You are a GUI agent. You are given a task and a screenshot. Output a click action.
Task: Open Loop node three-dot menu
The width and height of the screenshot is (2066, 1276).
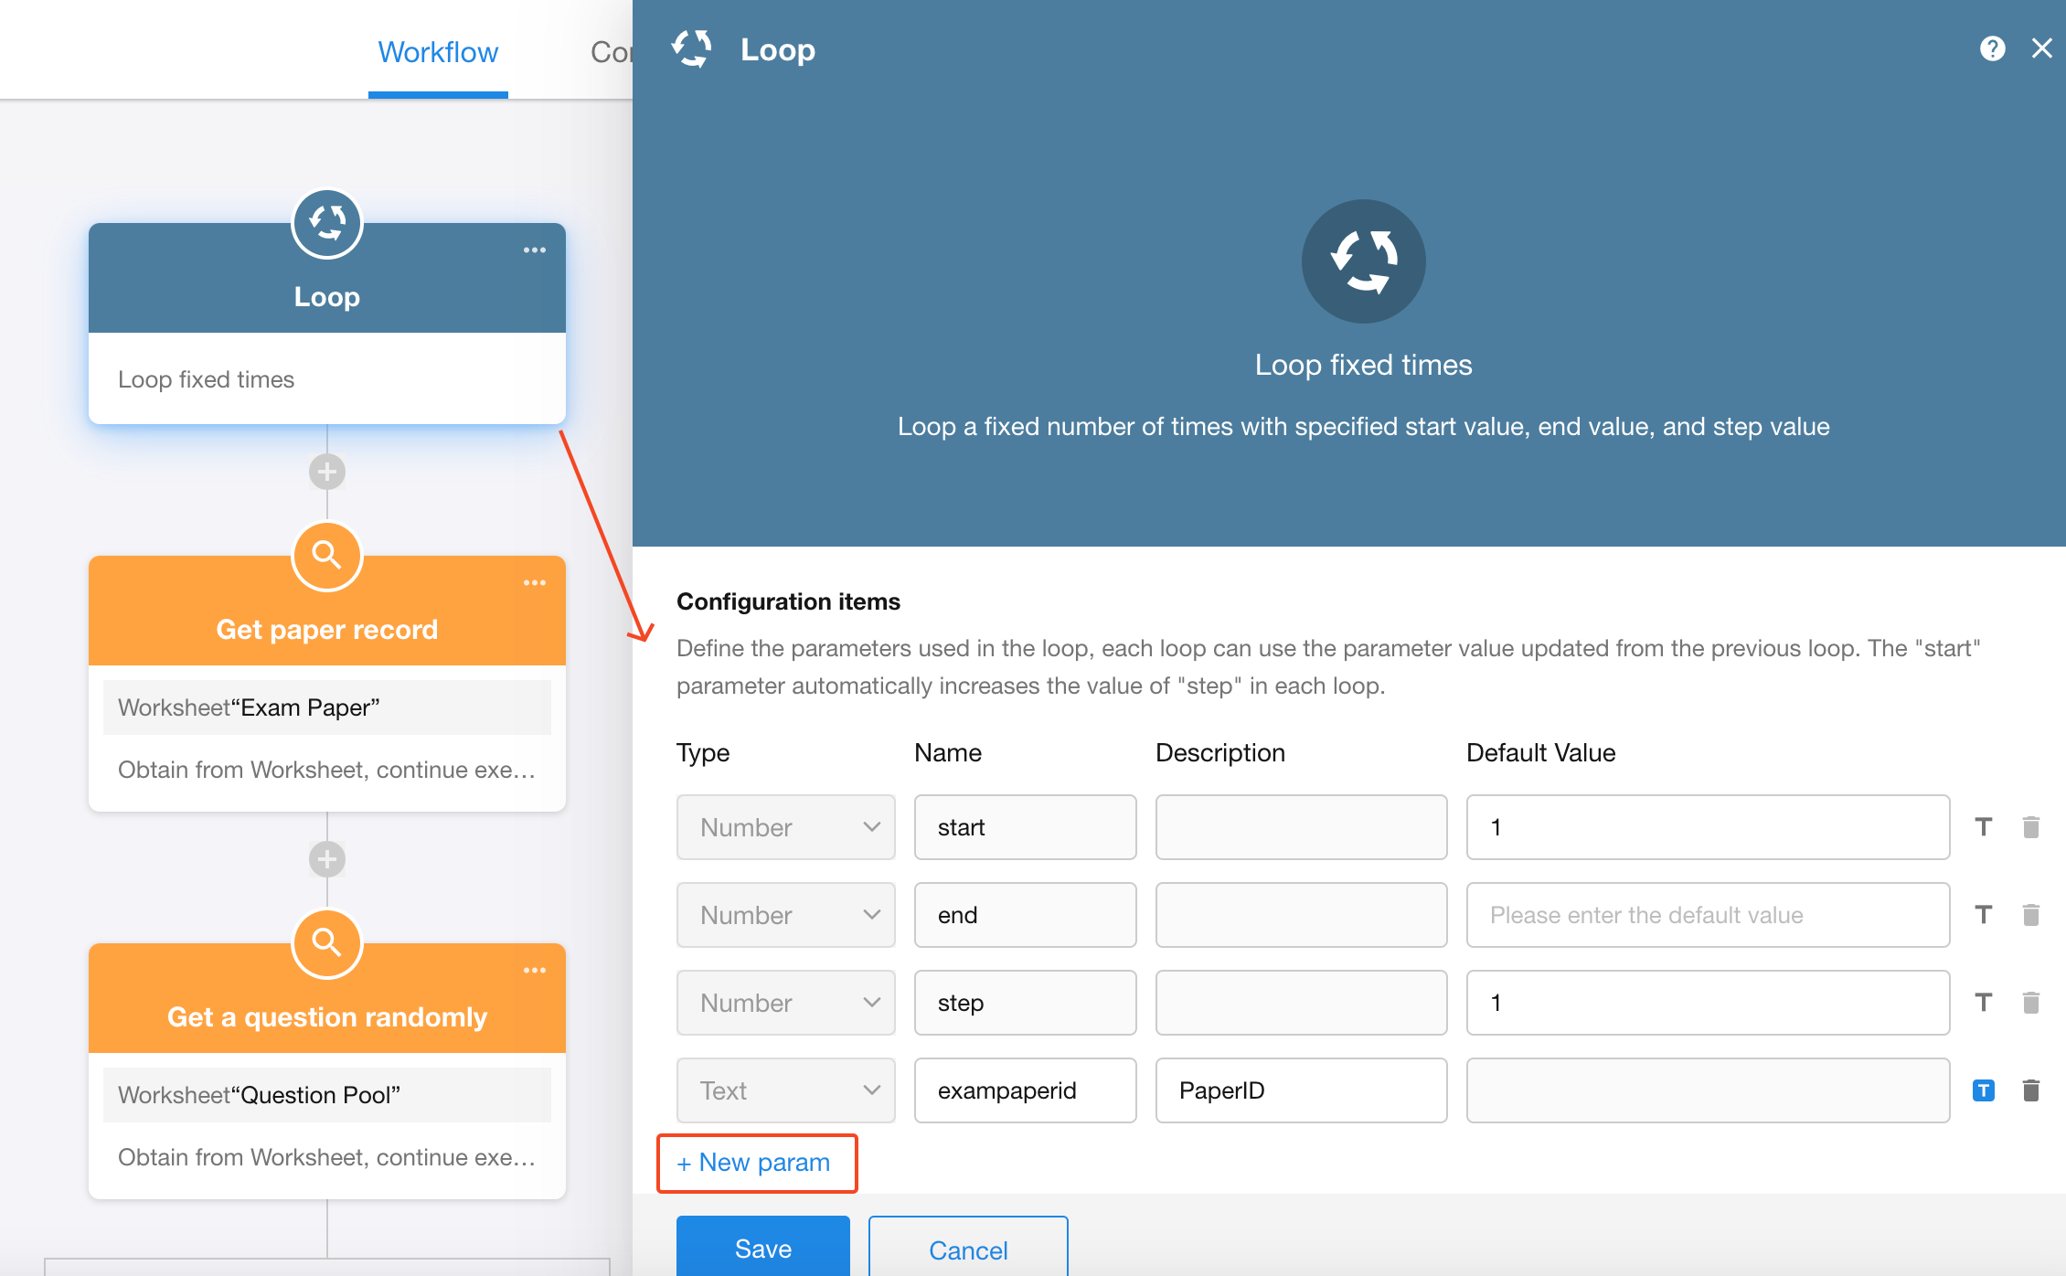[535, 250]
